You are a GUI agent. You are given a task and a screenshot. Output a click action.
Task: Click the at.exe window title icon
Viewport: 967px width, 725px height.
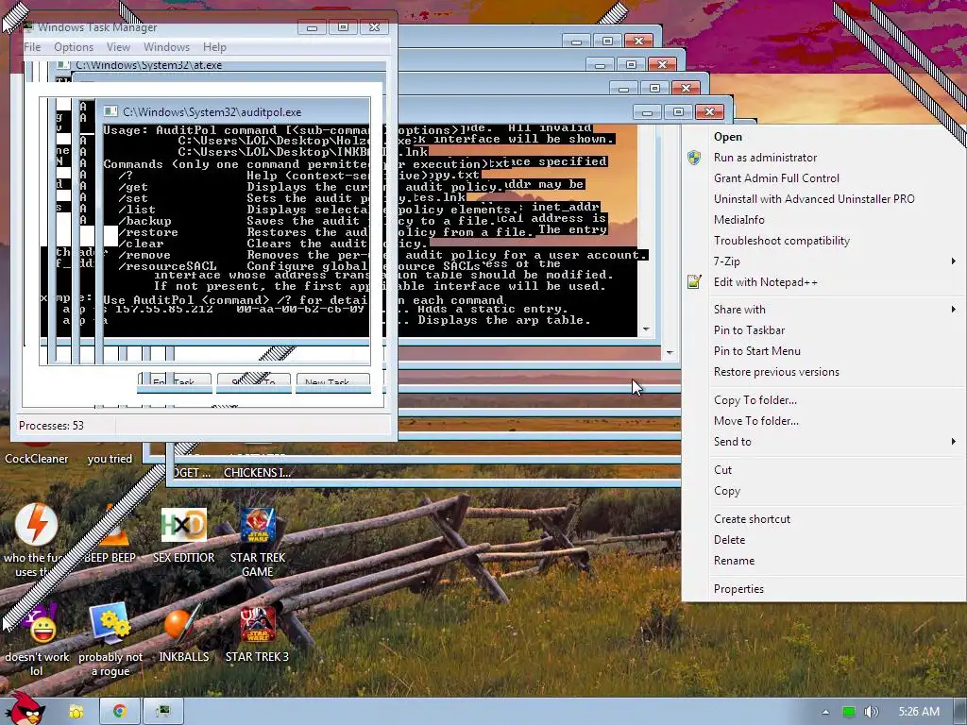(x=63, y=65)
